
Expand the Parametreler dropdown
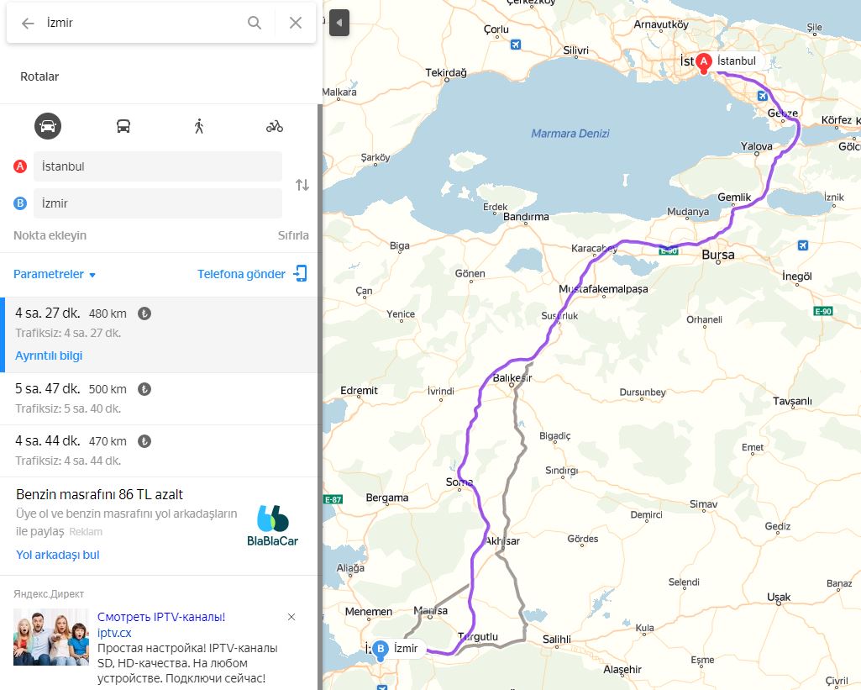55,274
